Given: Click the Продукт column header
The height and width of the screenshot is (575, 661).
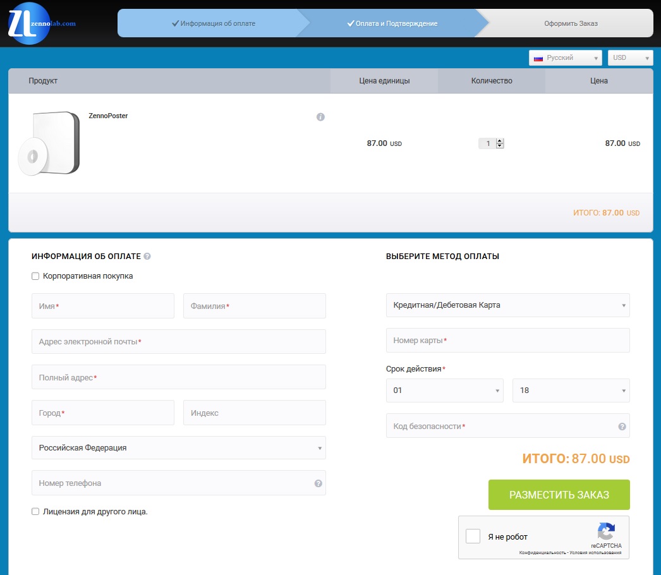Looking at the screenshot, I should pos(43,80).
